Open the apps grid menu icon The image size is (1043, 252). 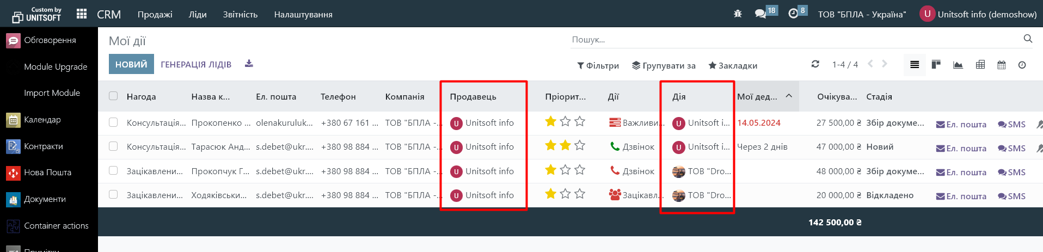(82, 14)
